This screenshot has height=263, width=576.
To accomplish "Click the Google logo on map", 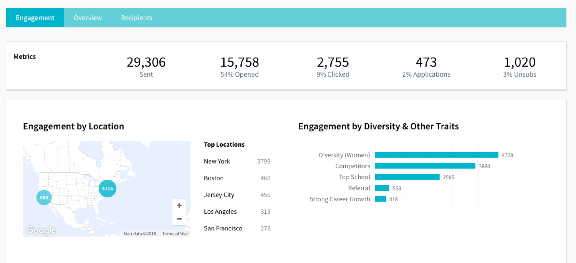I will (x=41, y=230).
